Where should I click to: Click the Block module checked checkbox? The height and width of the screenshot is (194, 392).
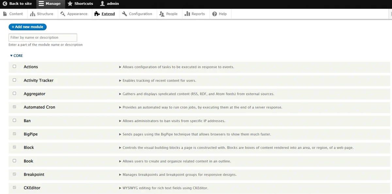[x=14, y=147]
